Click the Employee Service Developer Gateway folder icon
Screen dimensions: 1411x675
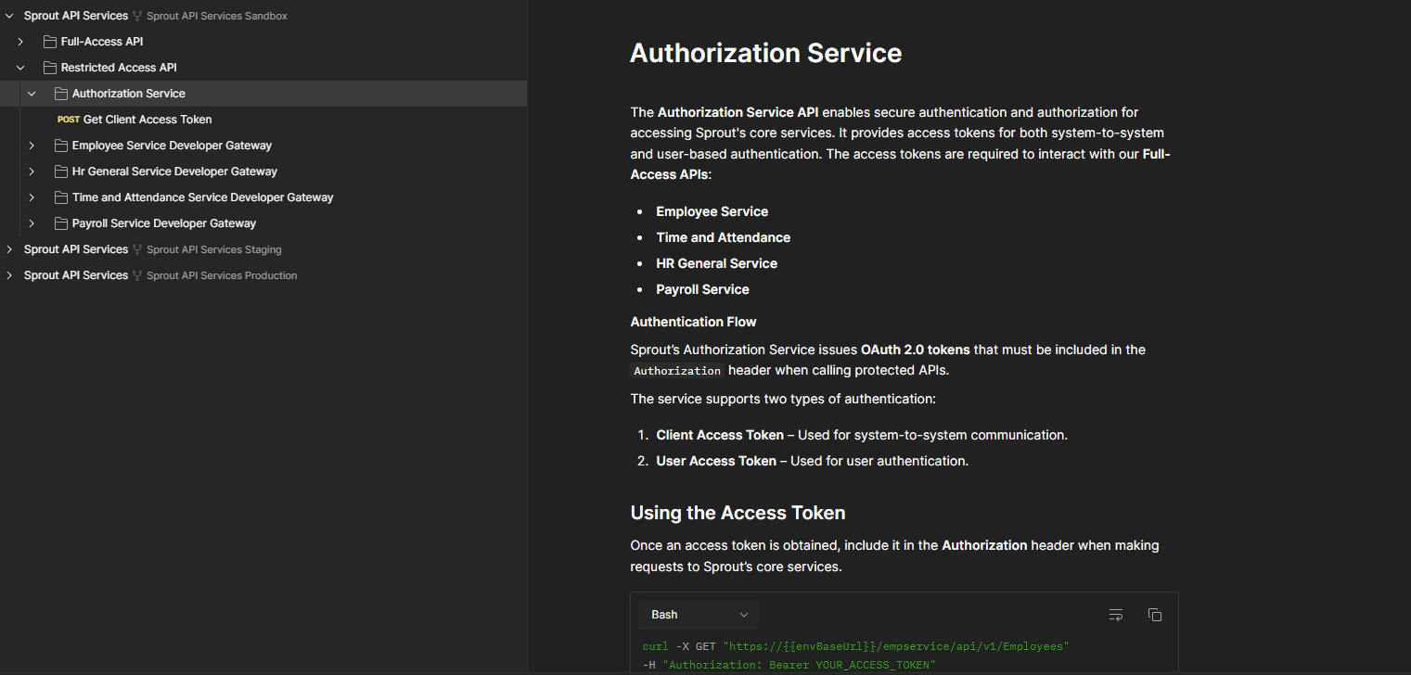(x=61, y=146)
